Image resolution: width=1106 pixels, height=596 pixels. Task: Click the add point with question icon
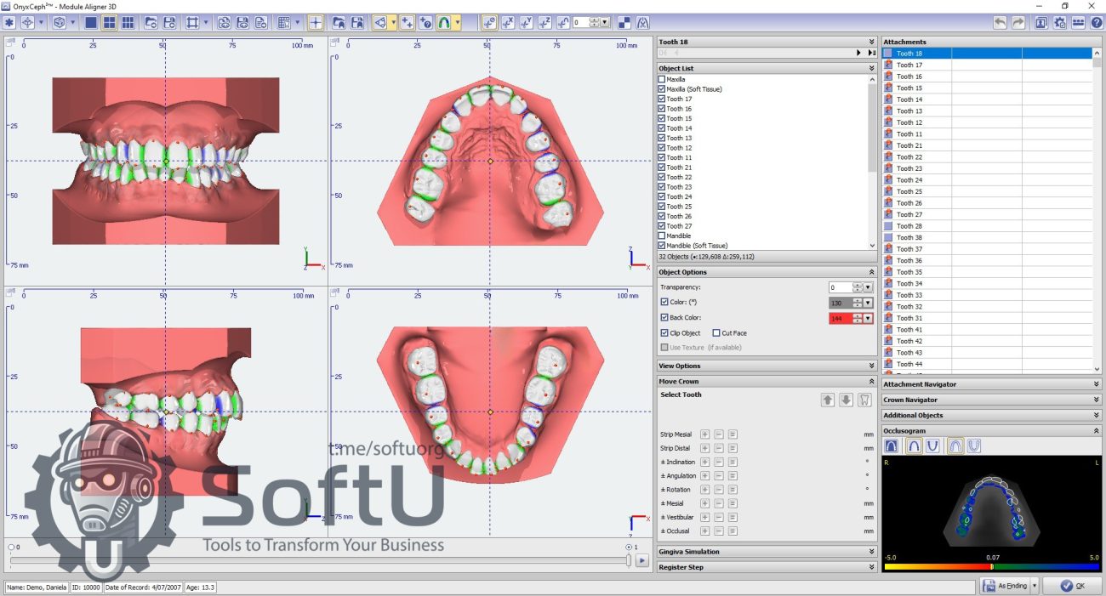(425, 23)
